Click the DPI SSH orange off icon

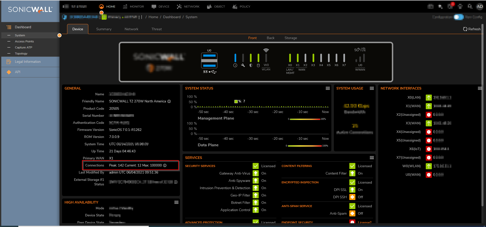pos(352,197)
